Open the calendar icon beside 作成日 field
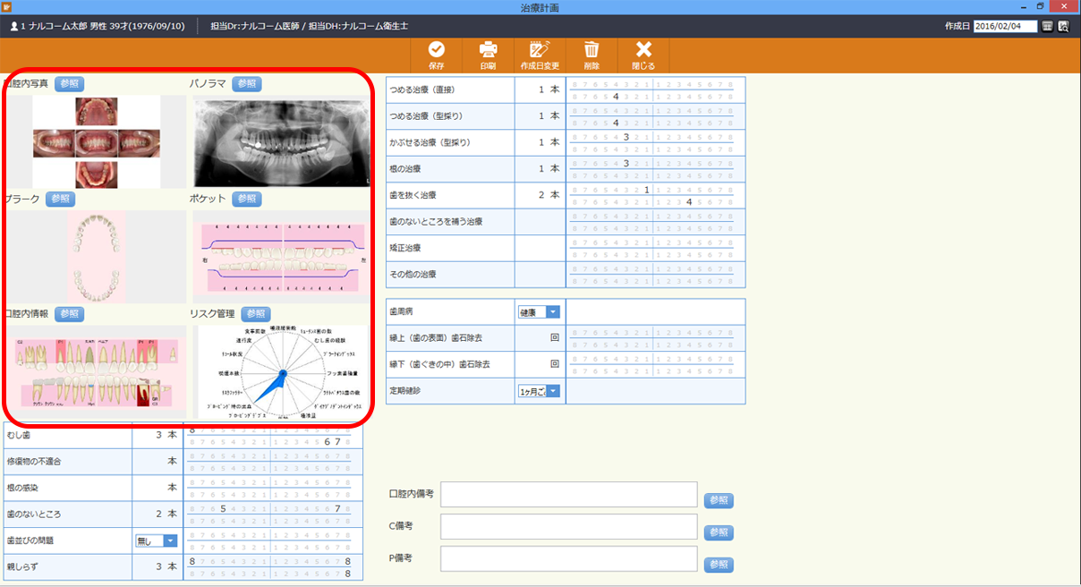 [x=1048, y=27]
